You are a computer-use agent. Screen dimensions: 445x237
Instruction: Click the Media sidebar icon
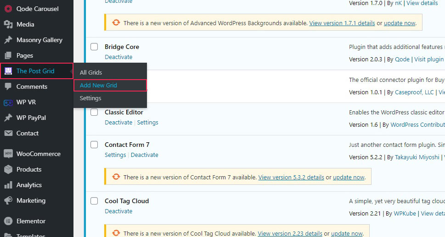(x=8, y=24)
